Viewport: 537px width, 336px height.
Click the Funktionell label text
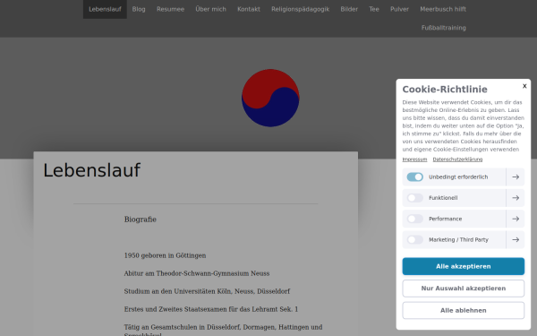pos(443,198)
